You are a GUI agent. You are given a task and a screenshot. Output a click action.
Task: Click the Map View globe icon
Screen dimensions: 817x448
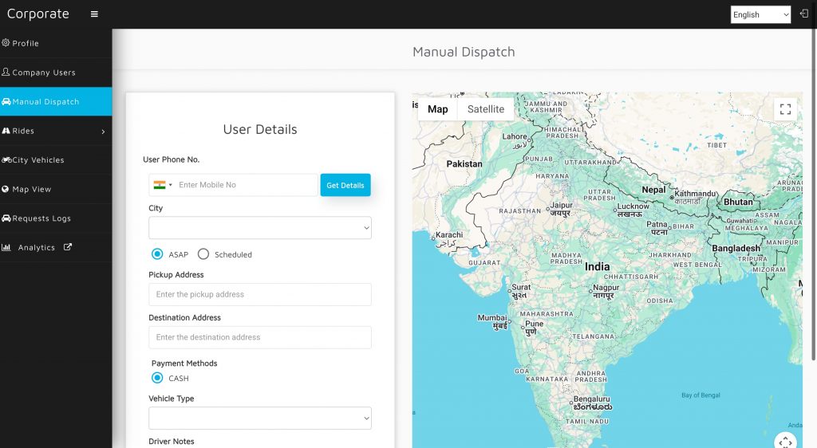6,189
